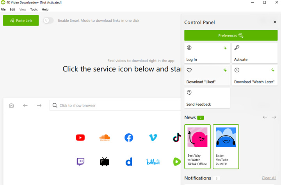
Task: Open the SoundCloud service icon
Action: (105, 138)
